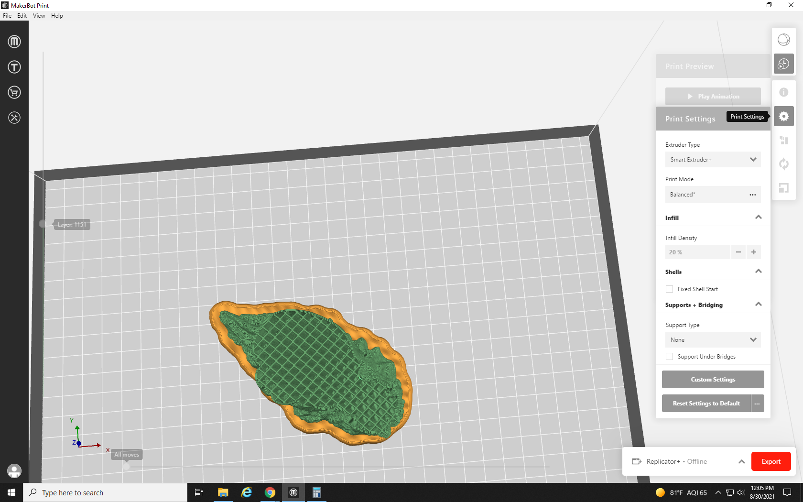803x502 pixels.
Task: Open Custom Settings
Action: pos(713,380)
